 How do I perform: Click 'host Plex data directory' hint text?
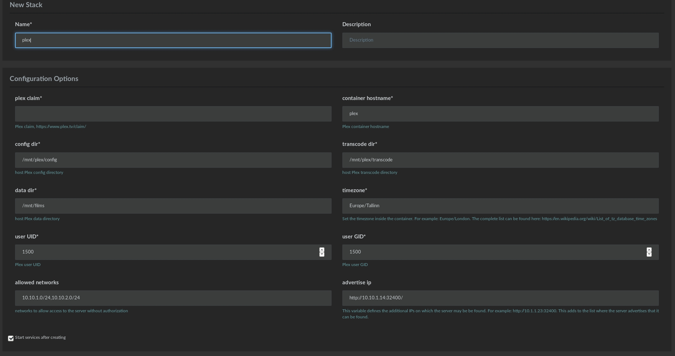pos(37,219)
